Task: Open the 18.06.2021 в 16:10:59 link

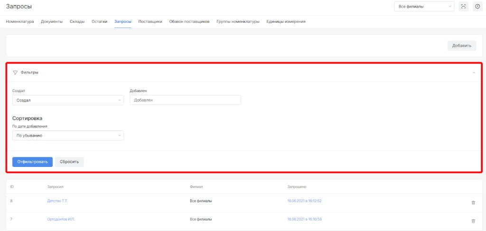Action: pos(304,220)
